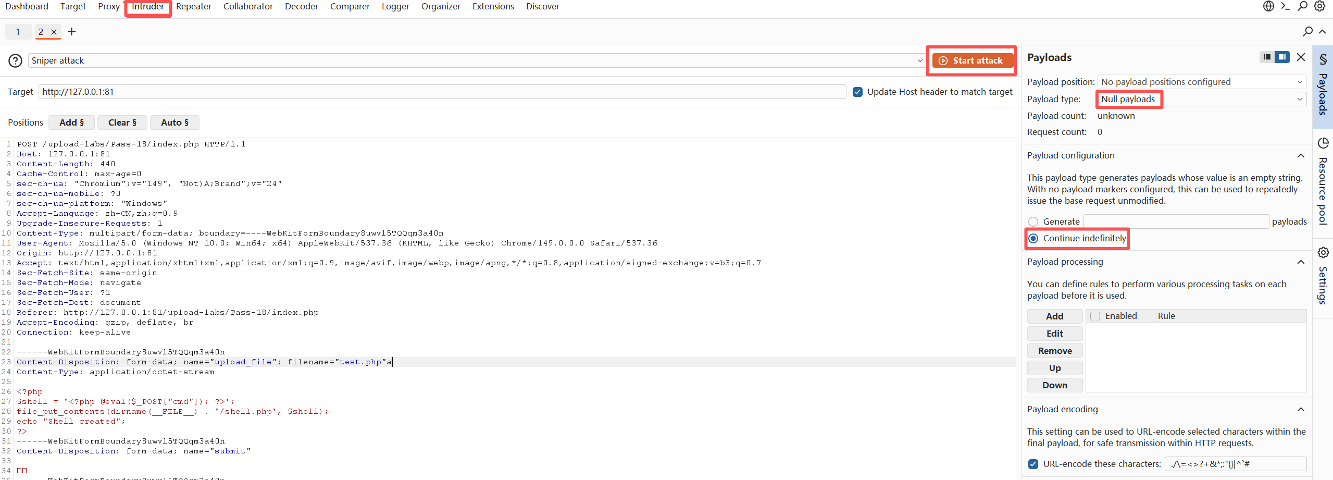Open the Decoder tab

click(301, 6)
